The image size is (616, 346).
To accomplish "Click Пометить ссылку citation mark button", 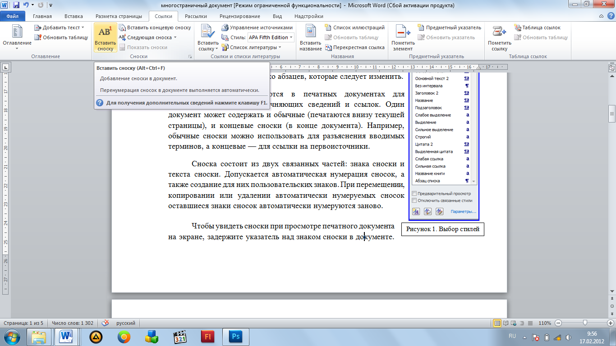I will [500, 38].
